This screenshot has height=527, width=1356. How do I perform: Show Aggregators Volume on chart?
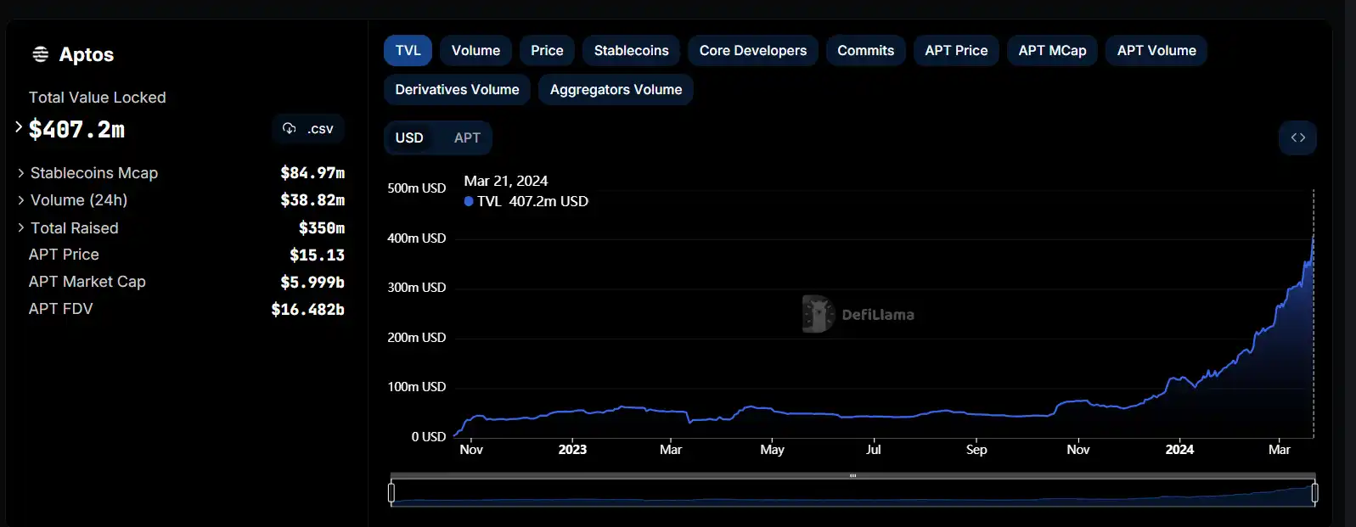coord(616,90)
